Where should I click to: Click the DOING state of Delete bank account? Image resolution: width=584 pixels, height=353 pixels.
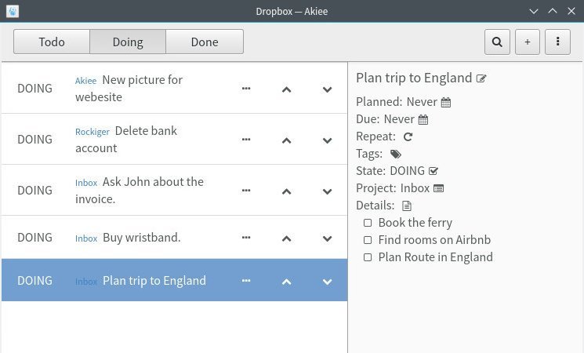[34, 140]
